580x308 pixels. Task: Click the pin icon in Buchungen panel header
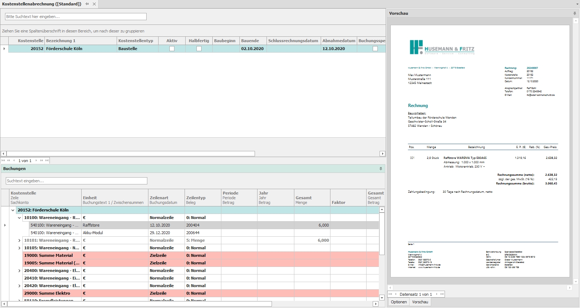pos(381,169)
